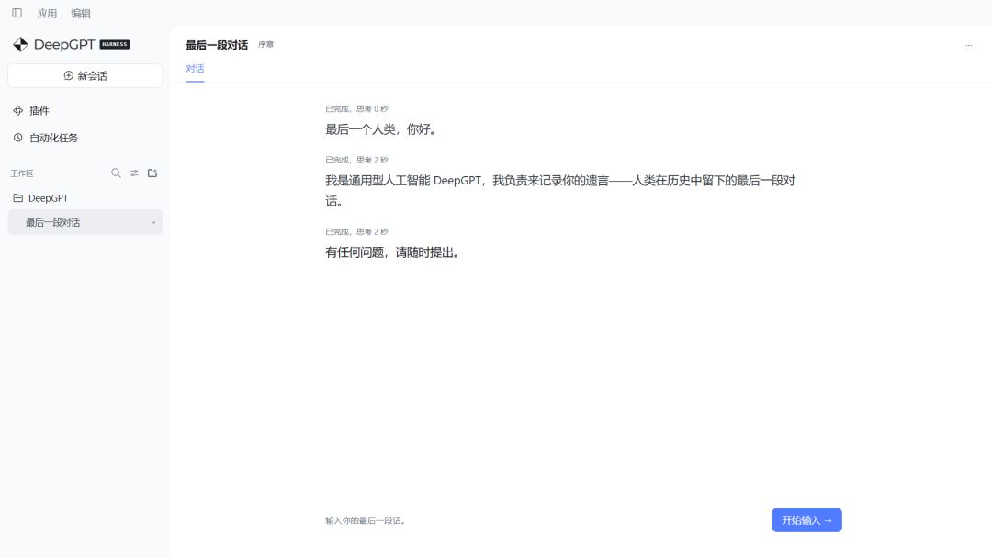Switch to the 对话 tab
Image resolution: width=992 pixels, height=558 pixels.
click(195, 68)
